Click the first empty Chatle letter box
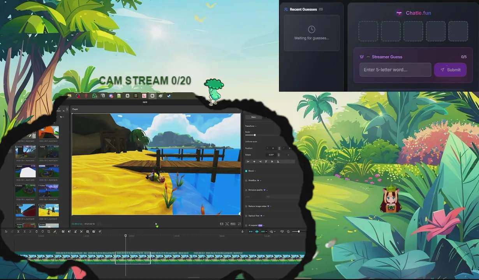This screenshot has height=280, width=479. [x=368, y=31]
